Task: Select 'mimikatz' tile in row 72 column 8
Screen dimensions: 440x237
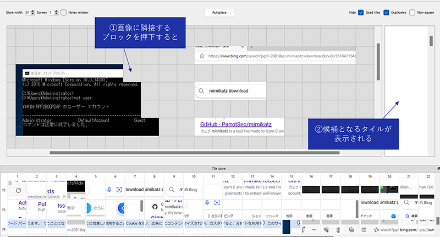Action: point(155,190)
